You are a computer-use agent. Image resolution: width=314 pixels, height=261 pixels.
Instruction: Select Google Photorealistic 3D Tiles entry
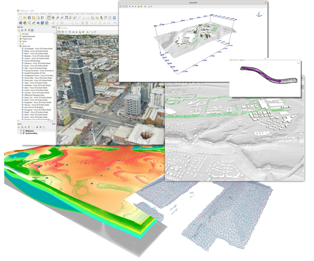coord(36,73)
